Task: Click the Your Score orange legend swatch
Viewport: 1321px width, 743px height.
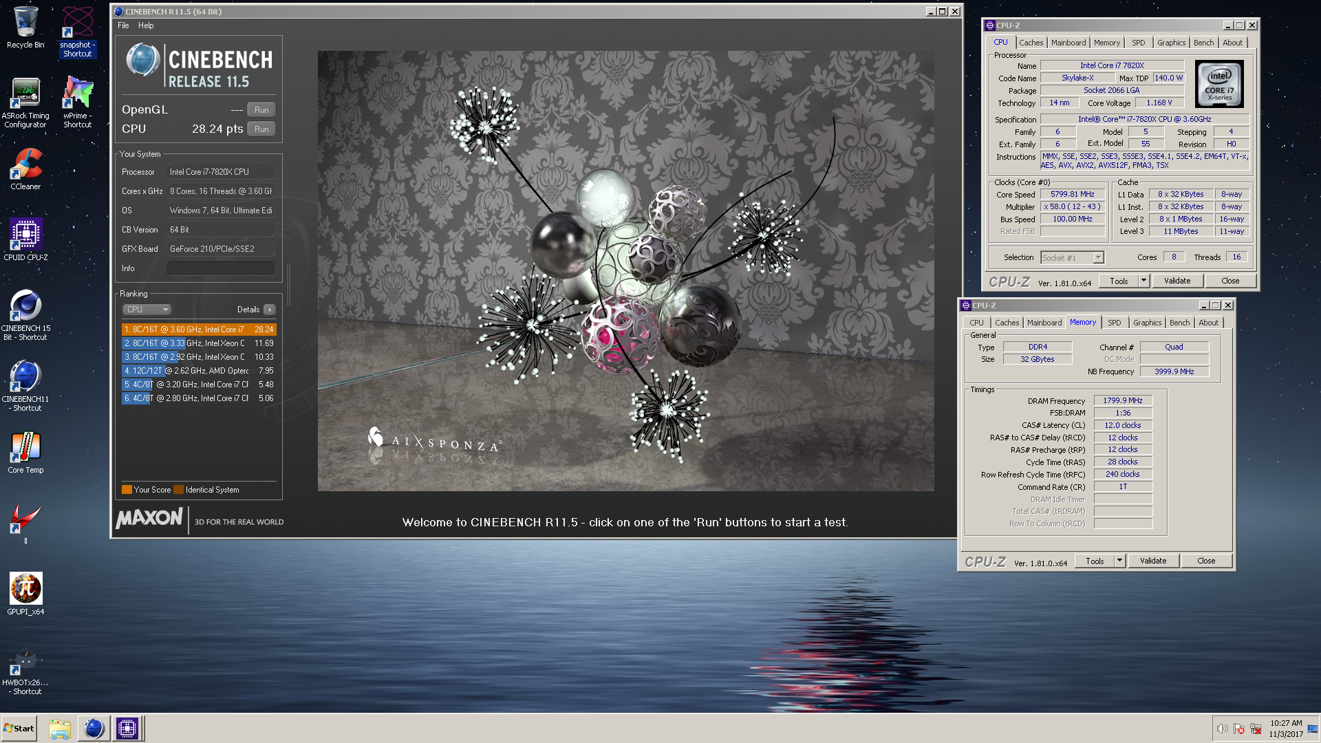Action: coord(127,490)
